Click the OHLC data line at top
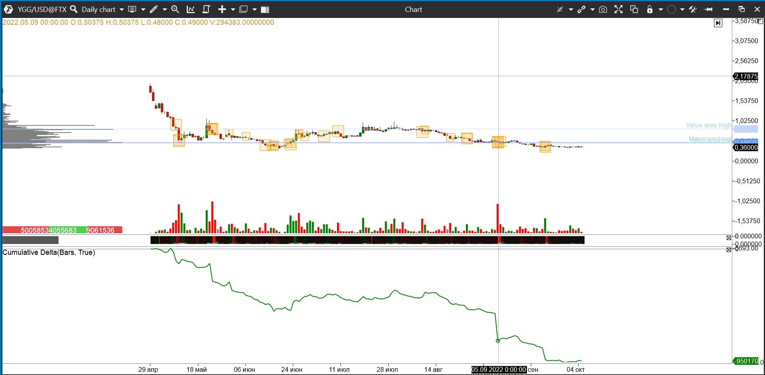 (138, 22)
